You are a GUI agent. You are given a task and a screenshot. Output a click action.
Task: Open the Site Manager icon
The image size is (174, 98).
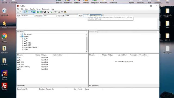18,12
